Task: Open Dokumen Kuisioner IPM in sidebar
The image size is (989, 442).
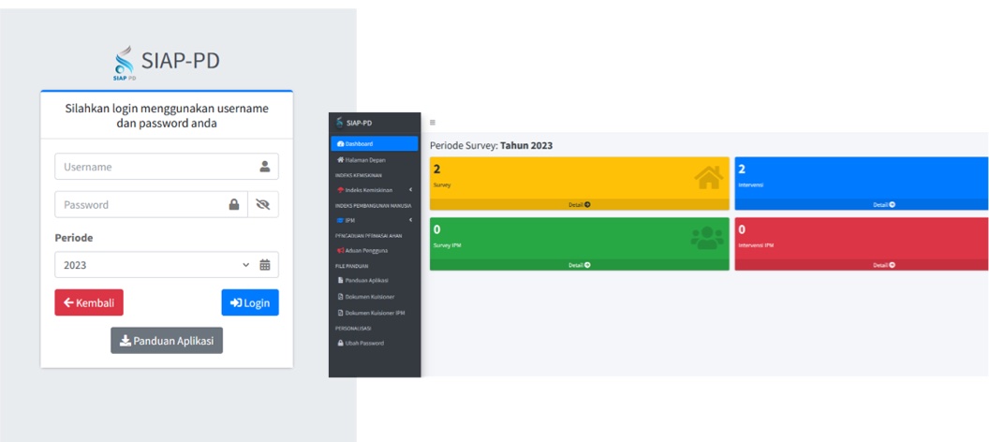Action: [x=374, y=313]
